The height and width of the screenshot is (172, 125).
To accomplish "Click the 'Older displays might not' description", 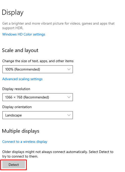I will pos(58,154).
